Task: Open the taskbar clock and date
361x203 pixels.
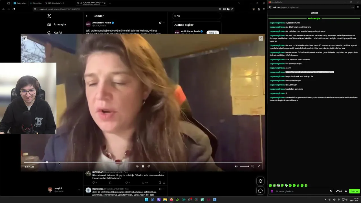Action: pyautogui.click(x=354, y=200)
